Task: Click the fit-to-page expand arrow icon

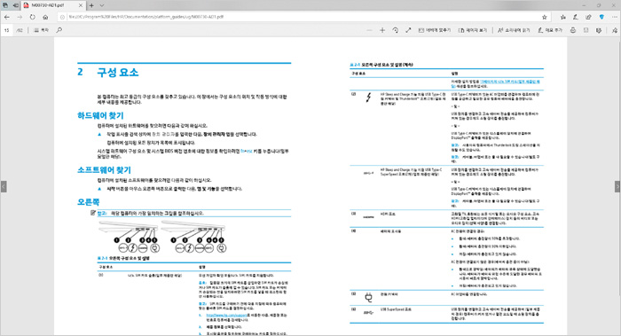Action: pyautogui.click(x=408, y=30)
